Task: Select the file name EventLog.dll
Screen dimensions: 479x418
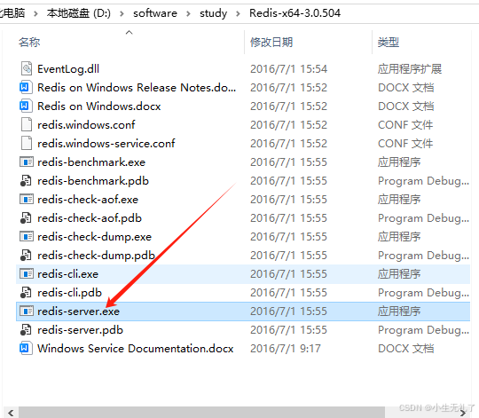Action: click(x=68, y=69)
